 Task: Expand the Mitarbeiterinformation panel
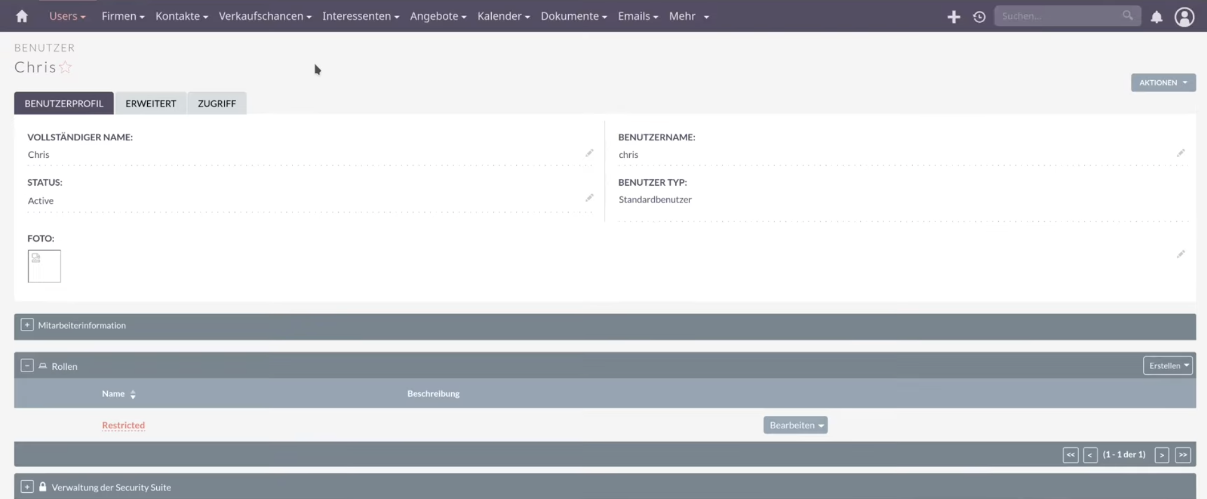point(27,325)
